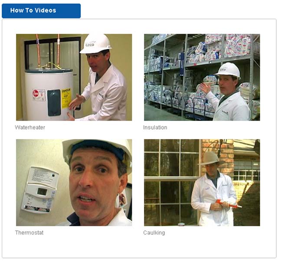Select the Thermostat caption text
Screen dimensions: 281x264
click(x=29, y=233)
